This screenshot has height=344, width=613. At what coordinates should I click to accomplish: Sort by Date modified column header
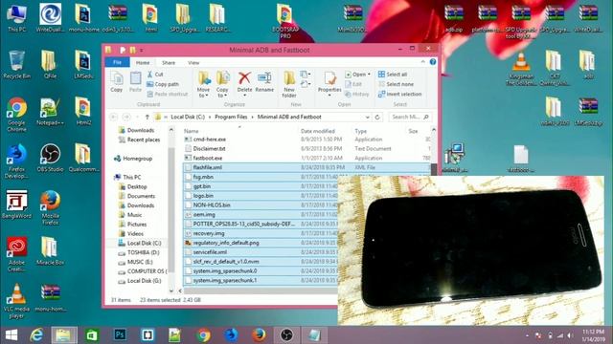317,131
